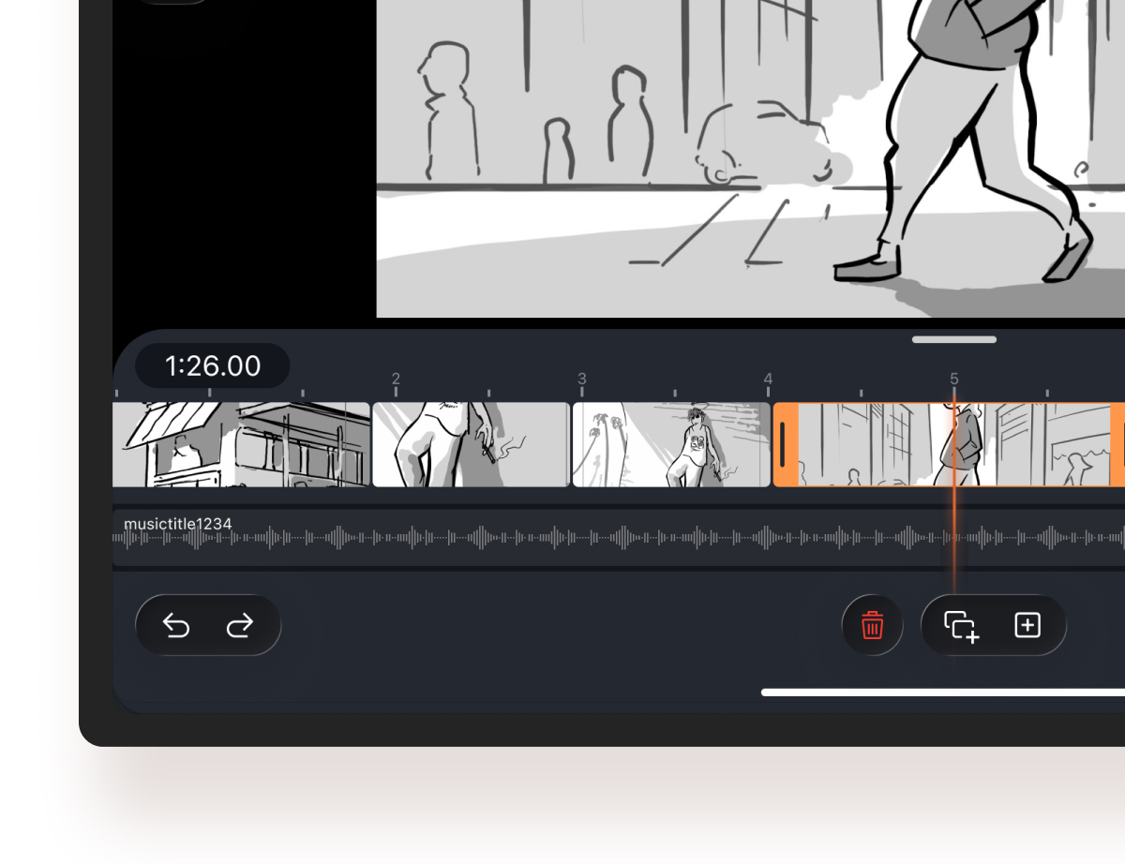1125x864 pixels.
Task: Select the musictitle1234 audio track
Action: tap(178, 523)
